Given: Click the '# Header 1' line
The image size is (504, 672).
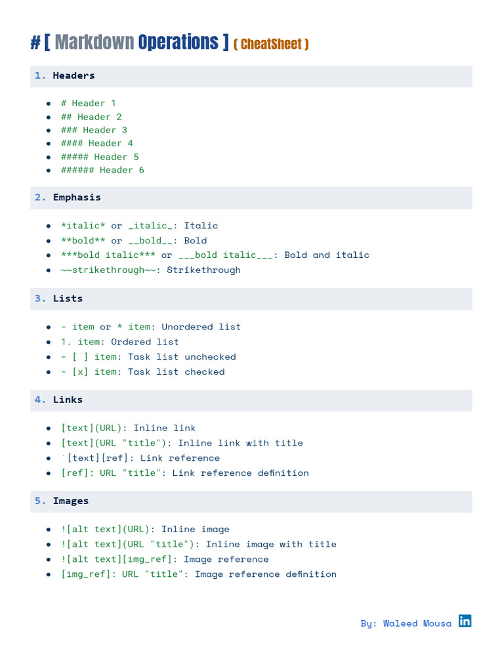Looking at the screenshot, I should click(88, 103).
